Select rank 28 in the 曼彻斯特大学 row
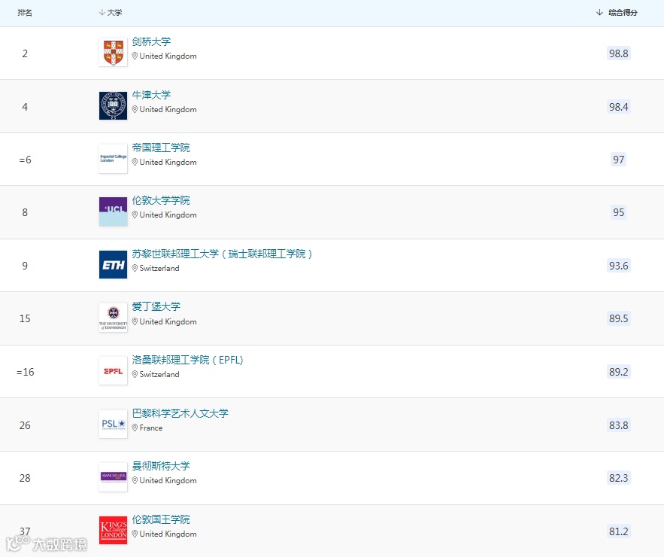 25,478
